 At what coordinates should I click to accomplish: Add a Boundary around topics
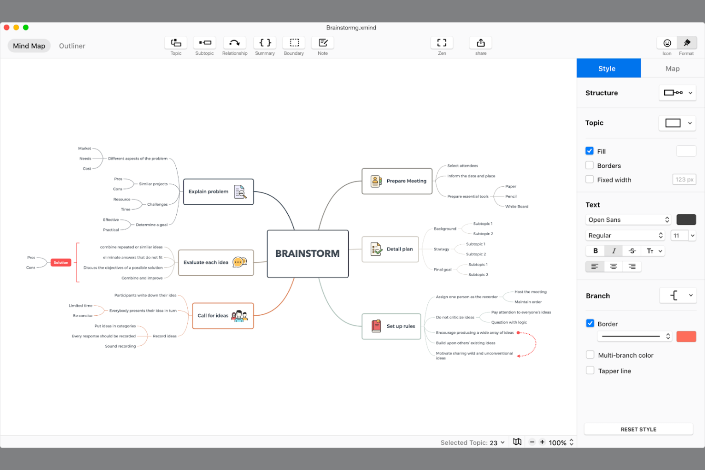293,45
